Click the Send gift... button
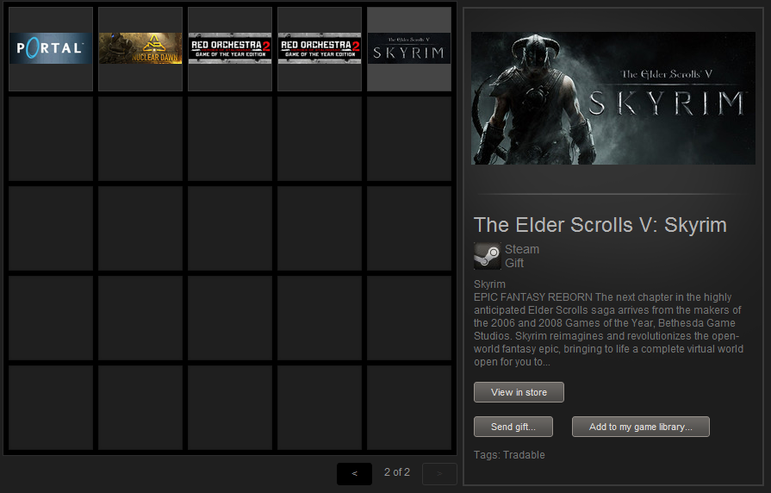This screenshot has height=493, width=771. pyautogui.click(x=513, y=427)
